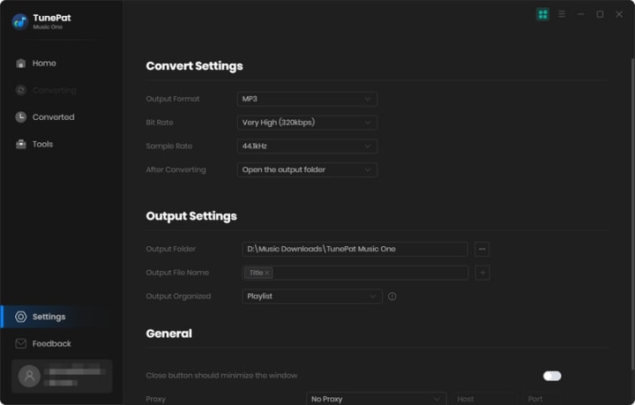Click the settings vertical scrollbar
Image resolution: width=635 pixels, height=405 pixels.
point(632,214)
